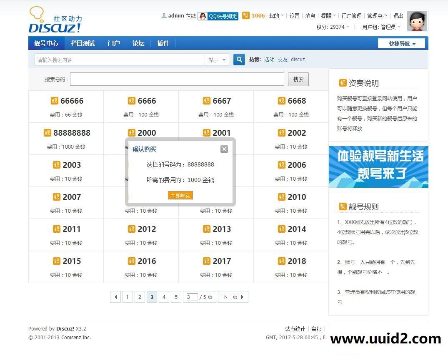
Task: Click the QQ帐号绑定 penguin icon
Action: [x=203, y=16]
